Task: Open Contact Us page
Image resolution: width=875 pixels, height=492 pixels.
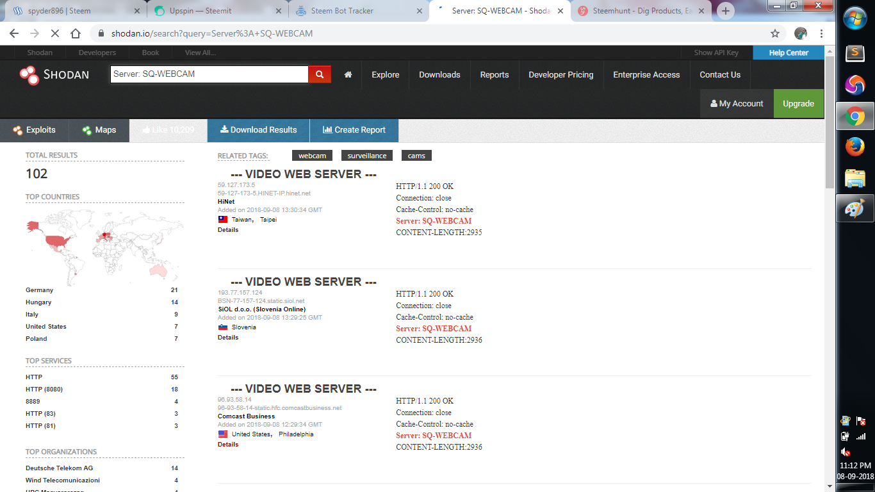Action: (x=720, y=75)
